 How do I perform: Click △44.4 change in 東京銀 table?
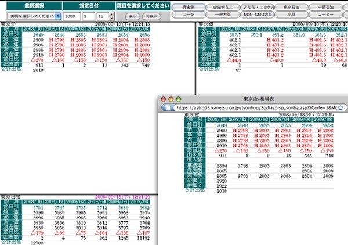[234, 60]
